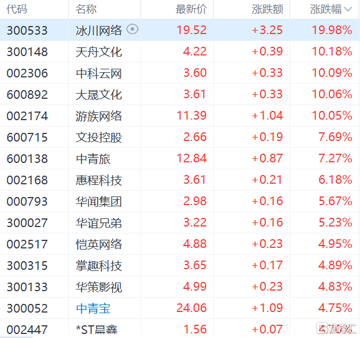Click the price 1.56

pyautogui.click(x=195, y=329)
